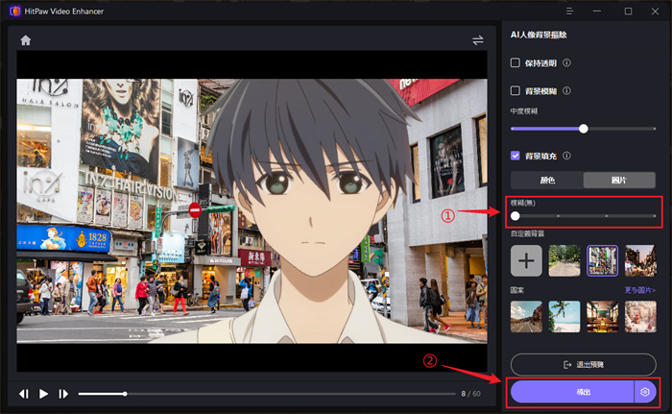Enable the 保持透明 checkbox

tap(516, 63)
